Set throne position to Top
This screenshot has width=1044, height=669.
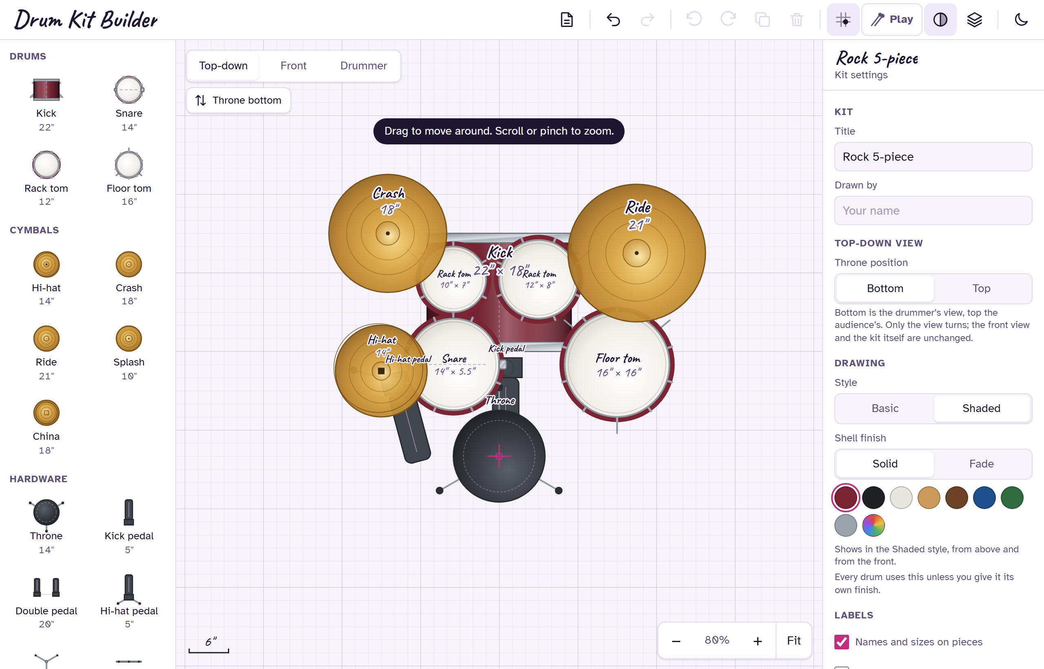[x=981, y=288]
